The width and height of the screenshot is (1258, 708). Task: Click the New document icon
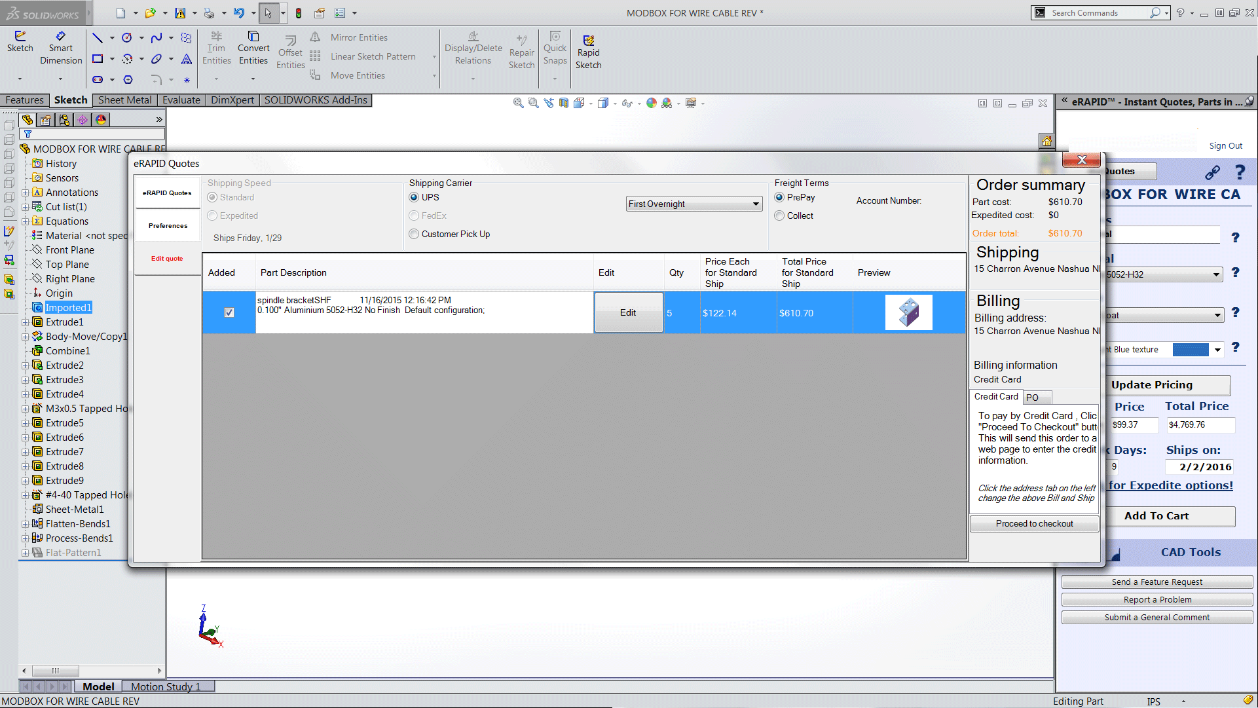[120, 12]
